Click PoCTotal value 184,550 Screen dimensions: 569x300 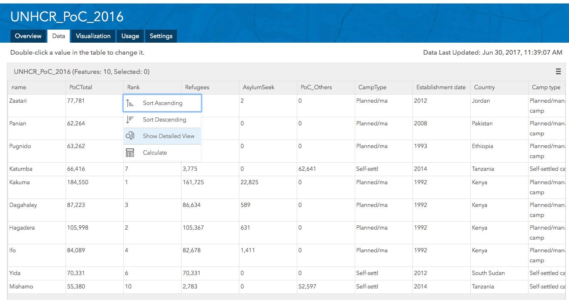coord(78,182)
